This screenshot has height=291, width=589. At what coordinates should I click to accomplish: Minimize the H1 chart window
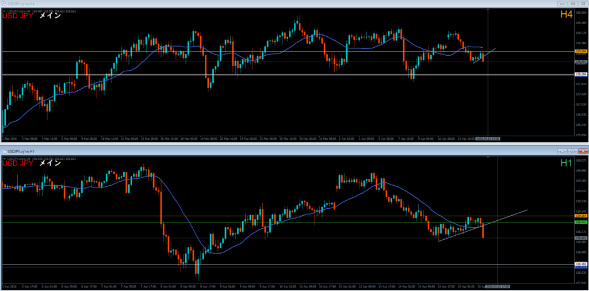point(561,151)
